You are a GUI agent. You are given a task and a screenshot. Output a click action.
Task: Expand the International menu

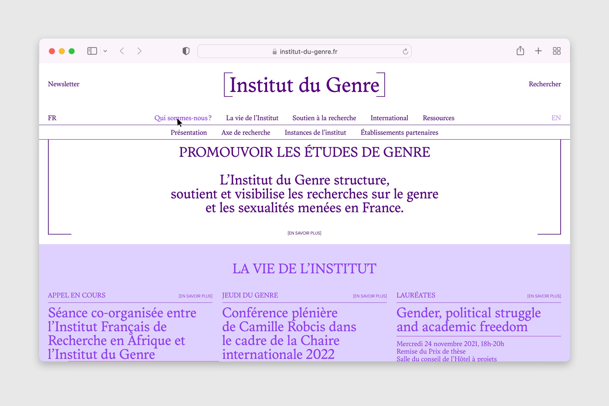pyautogui.click(x=389, y=118)
